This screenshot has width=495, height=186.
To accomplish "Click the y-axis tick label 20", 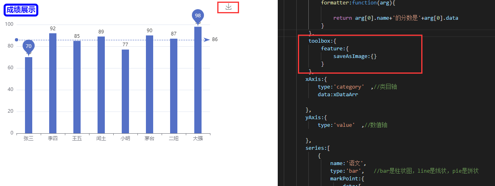I will [x=10, y=112].
